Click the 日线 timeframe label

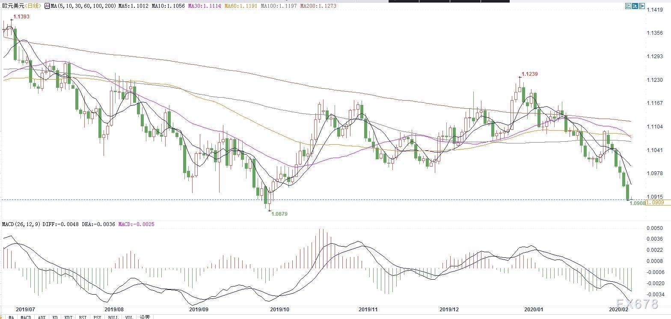33,6
